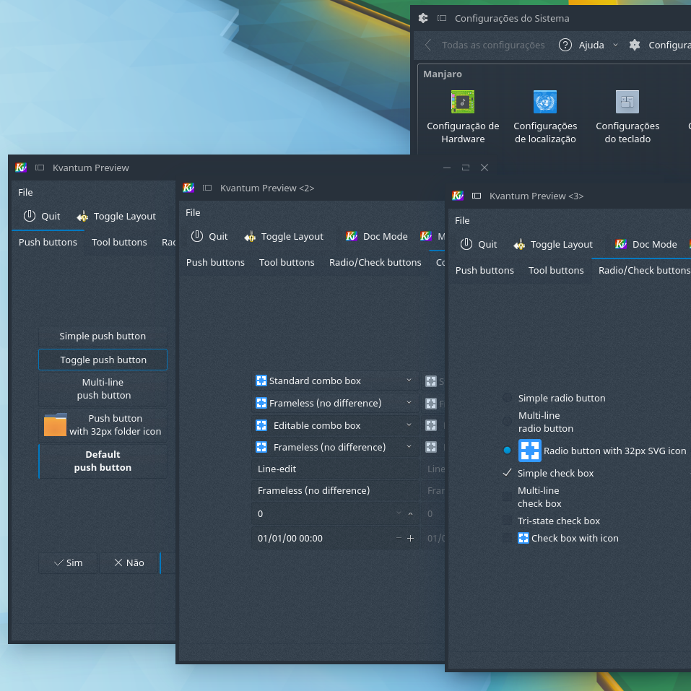Click Quit power icon in Kvantum Preview <3>
691x691 pixels.
(466, 244)
